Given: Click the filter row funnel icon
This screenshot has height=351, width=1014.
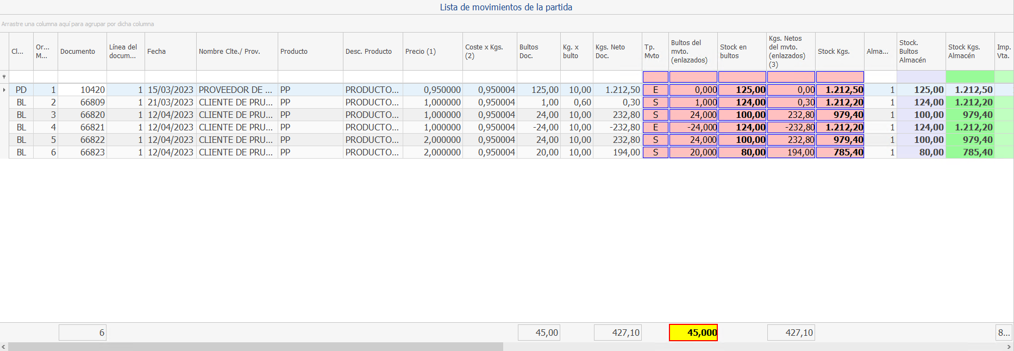Looking at the screenshot, I should pos(4,77).
